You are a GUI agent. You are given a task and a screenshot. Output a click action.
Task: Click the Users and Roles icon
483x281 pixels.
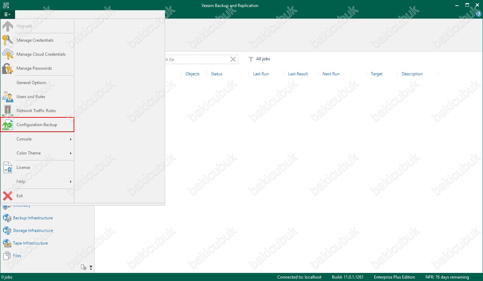7,97
